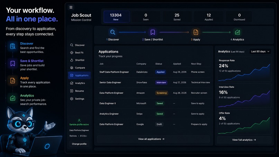The image size is (279, 157).
Task: Go to Discover in the sidebar
Action: (79, 45)
